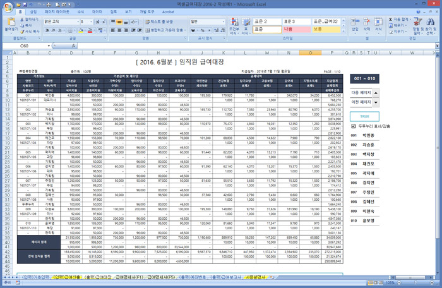Viewport: 442px width, 288px height.
Task: Click the formula bar input area
Action: tap(255, 45)
